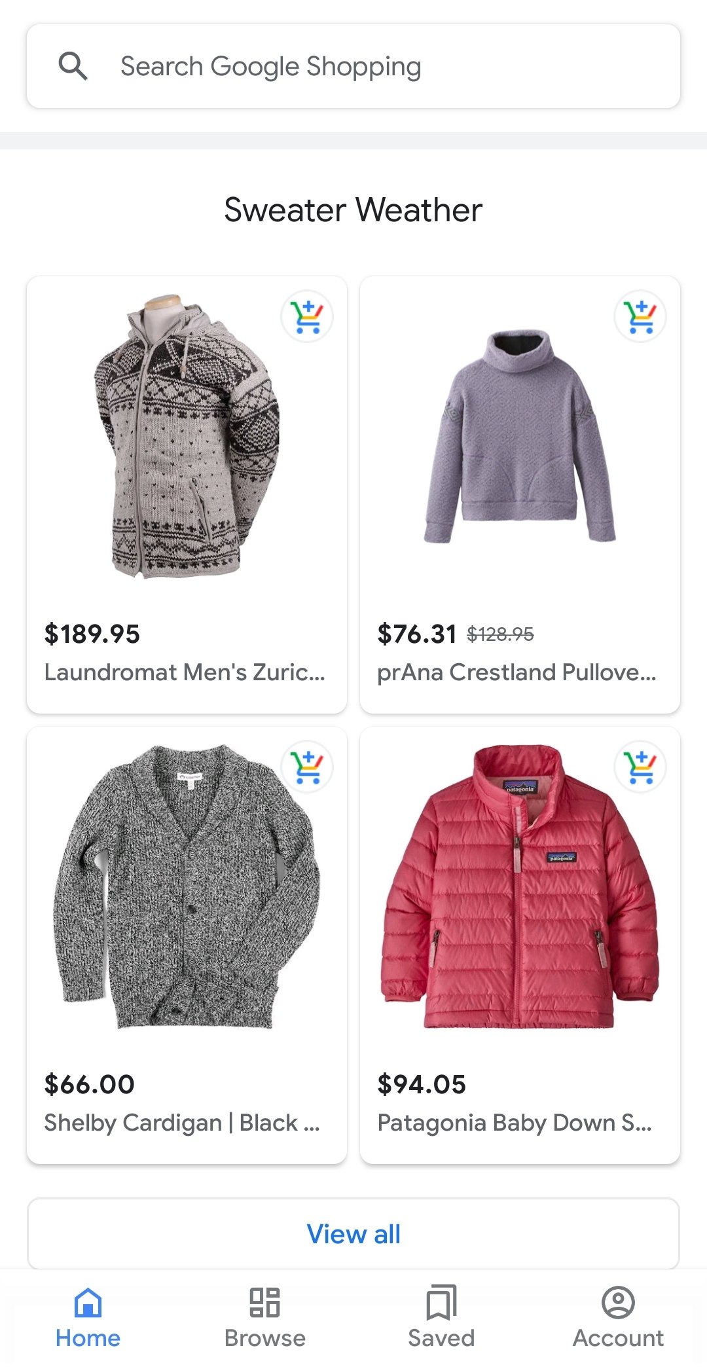Select the prAna Crestland Pullove... title
The width and height of the screenshot is (707, 1367).
(517, 672)
